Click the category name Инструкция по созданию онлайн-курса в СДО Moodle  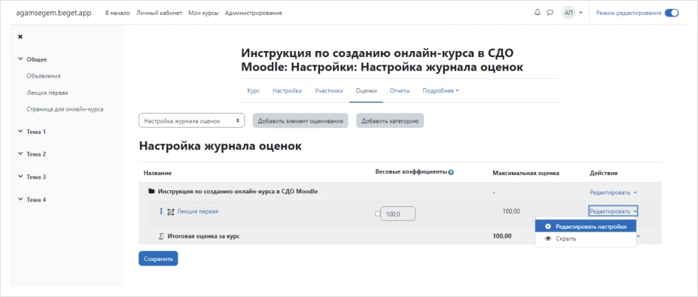(x=238, y=191)
